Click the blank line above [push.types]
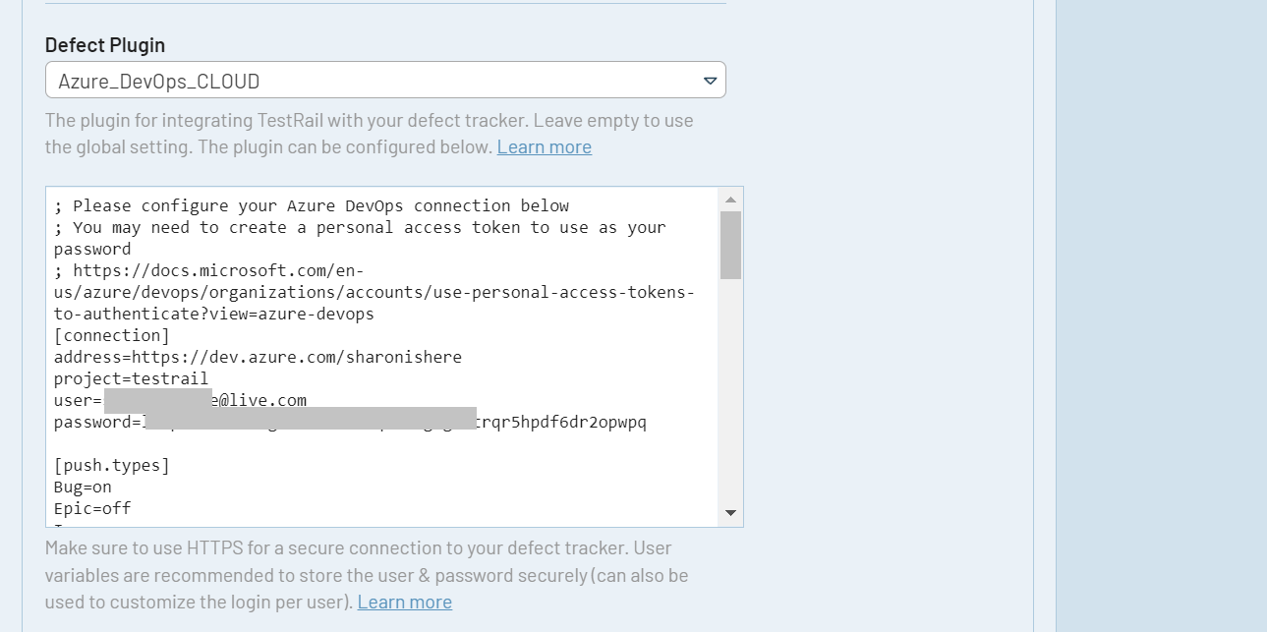Viewport: 1267px width, 632px height. 295,444
